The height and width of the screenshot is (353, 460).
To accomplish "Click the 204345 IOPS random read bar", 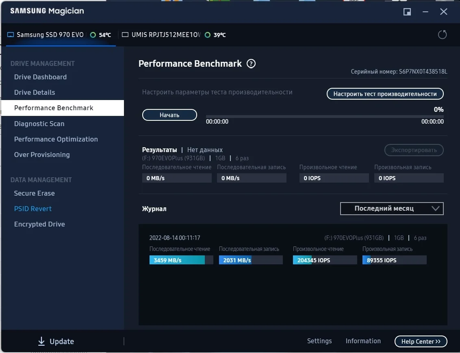I will coord(325,260).
